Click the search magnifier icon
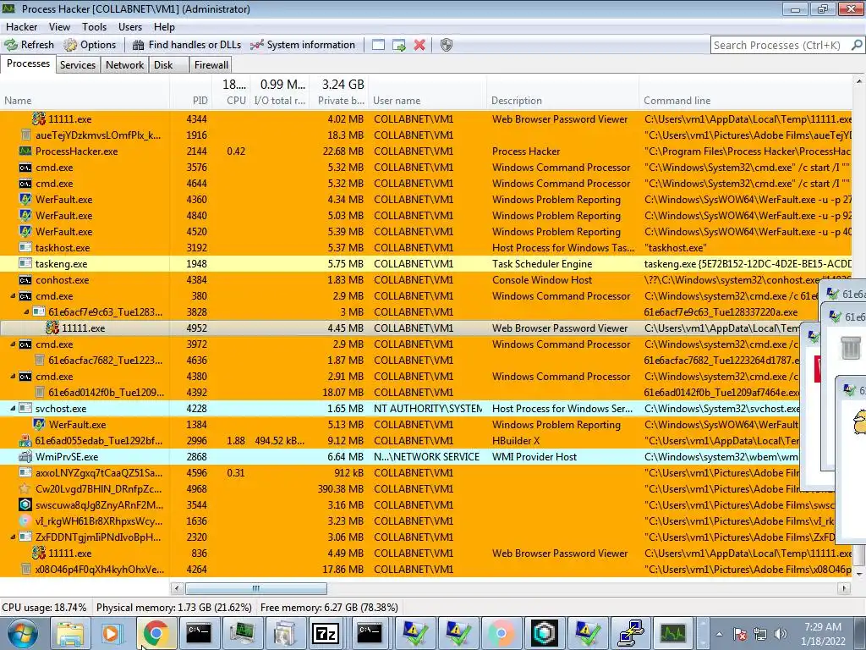Viewport: 866px width, 650px height. click(857, 45)
